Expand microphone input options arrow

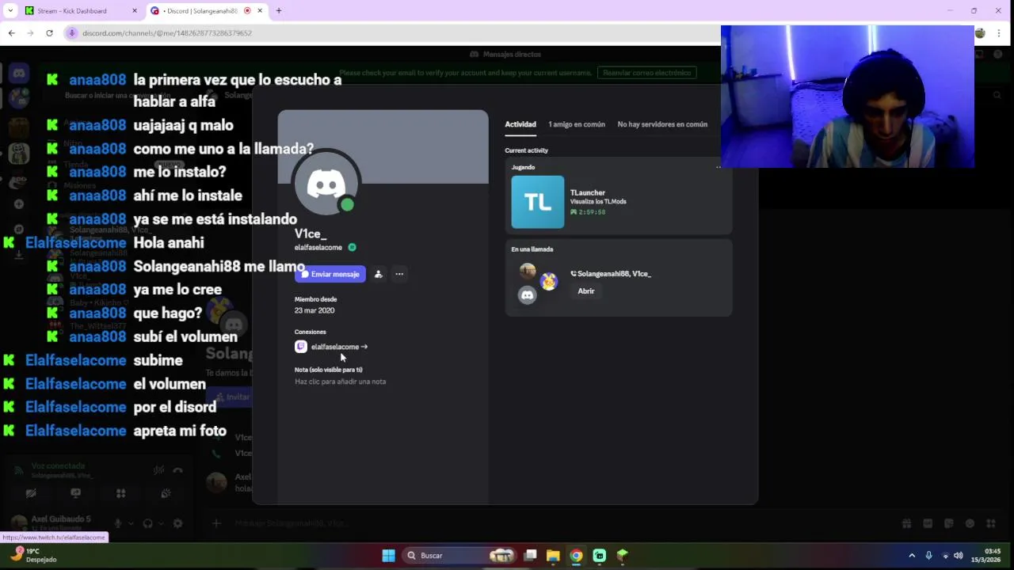(x=130, y=523)
